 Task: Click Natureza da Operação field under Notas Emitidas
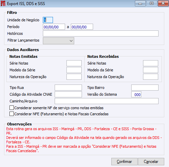(74, 77)
